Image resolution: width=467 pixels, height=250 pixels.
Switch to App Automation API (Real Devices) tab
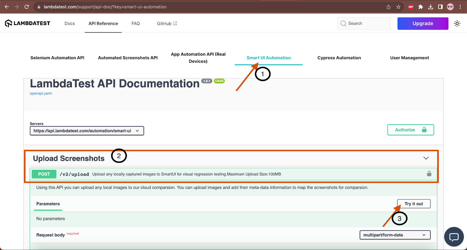tap(198, 58)
